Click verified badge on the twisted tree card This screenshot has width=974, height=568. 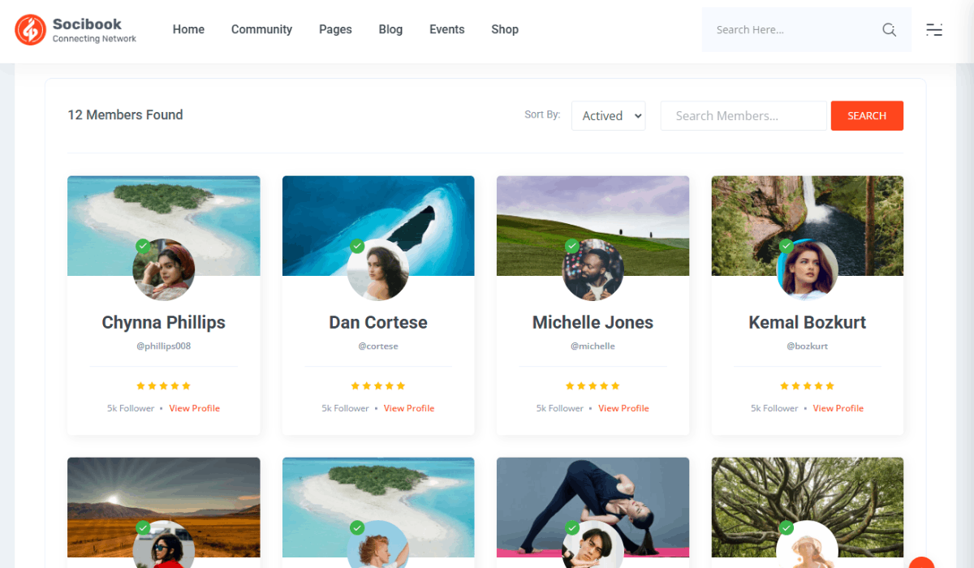tap(787, 528)
